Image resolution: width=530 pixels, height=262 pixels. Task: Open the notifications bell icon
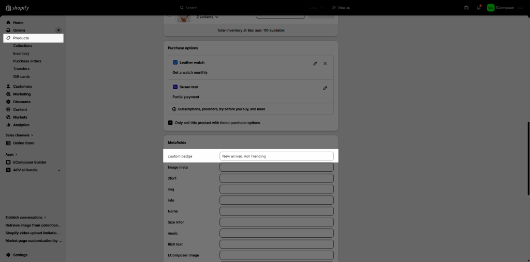tap(479, 8)
